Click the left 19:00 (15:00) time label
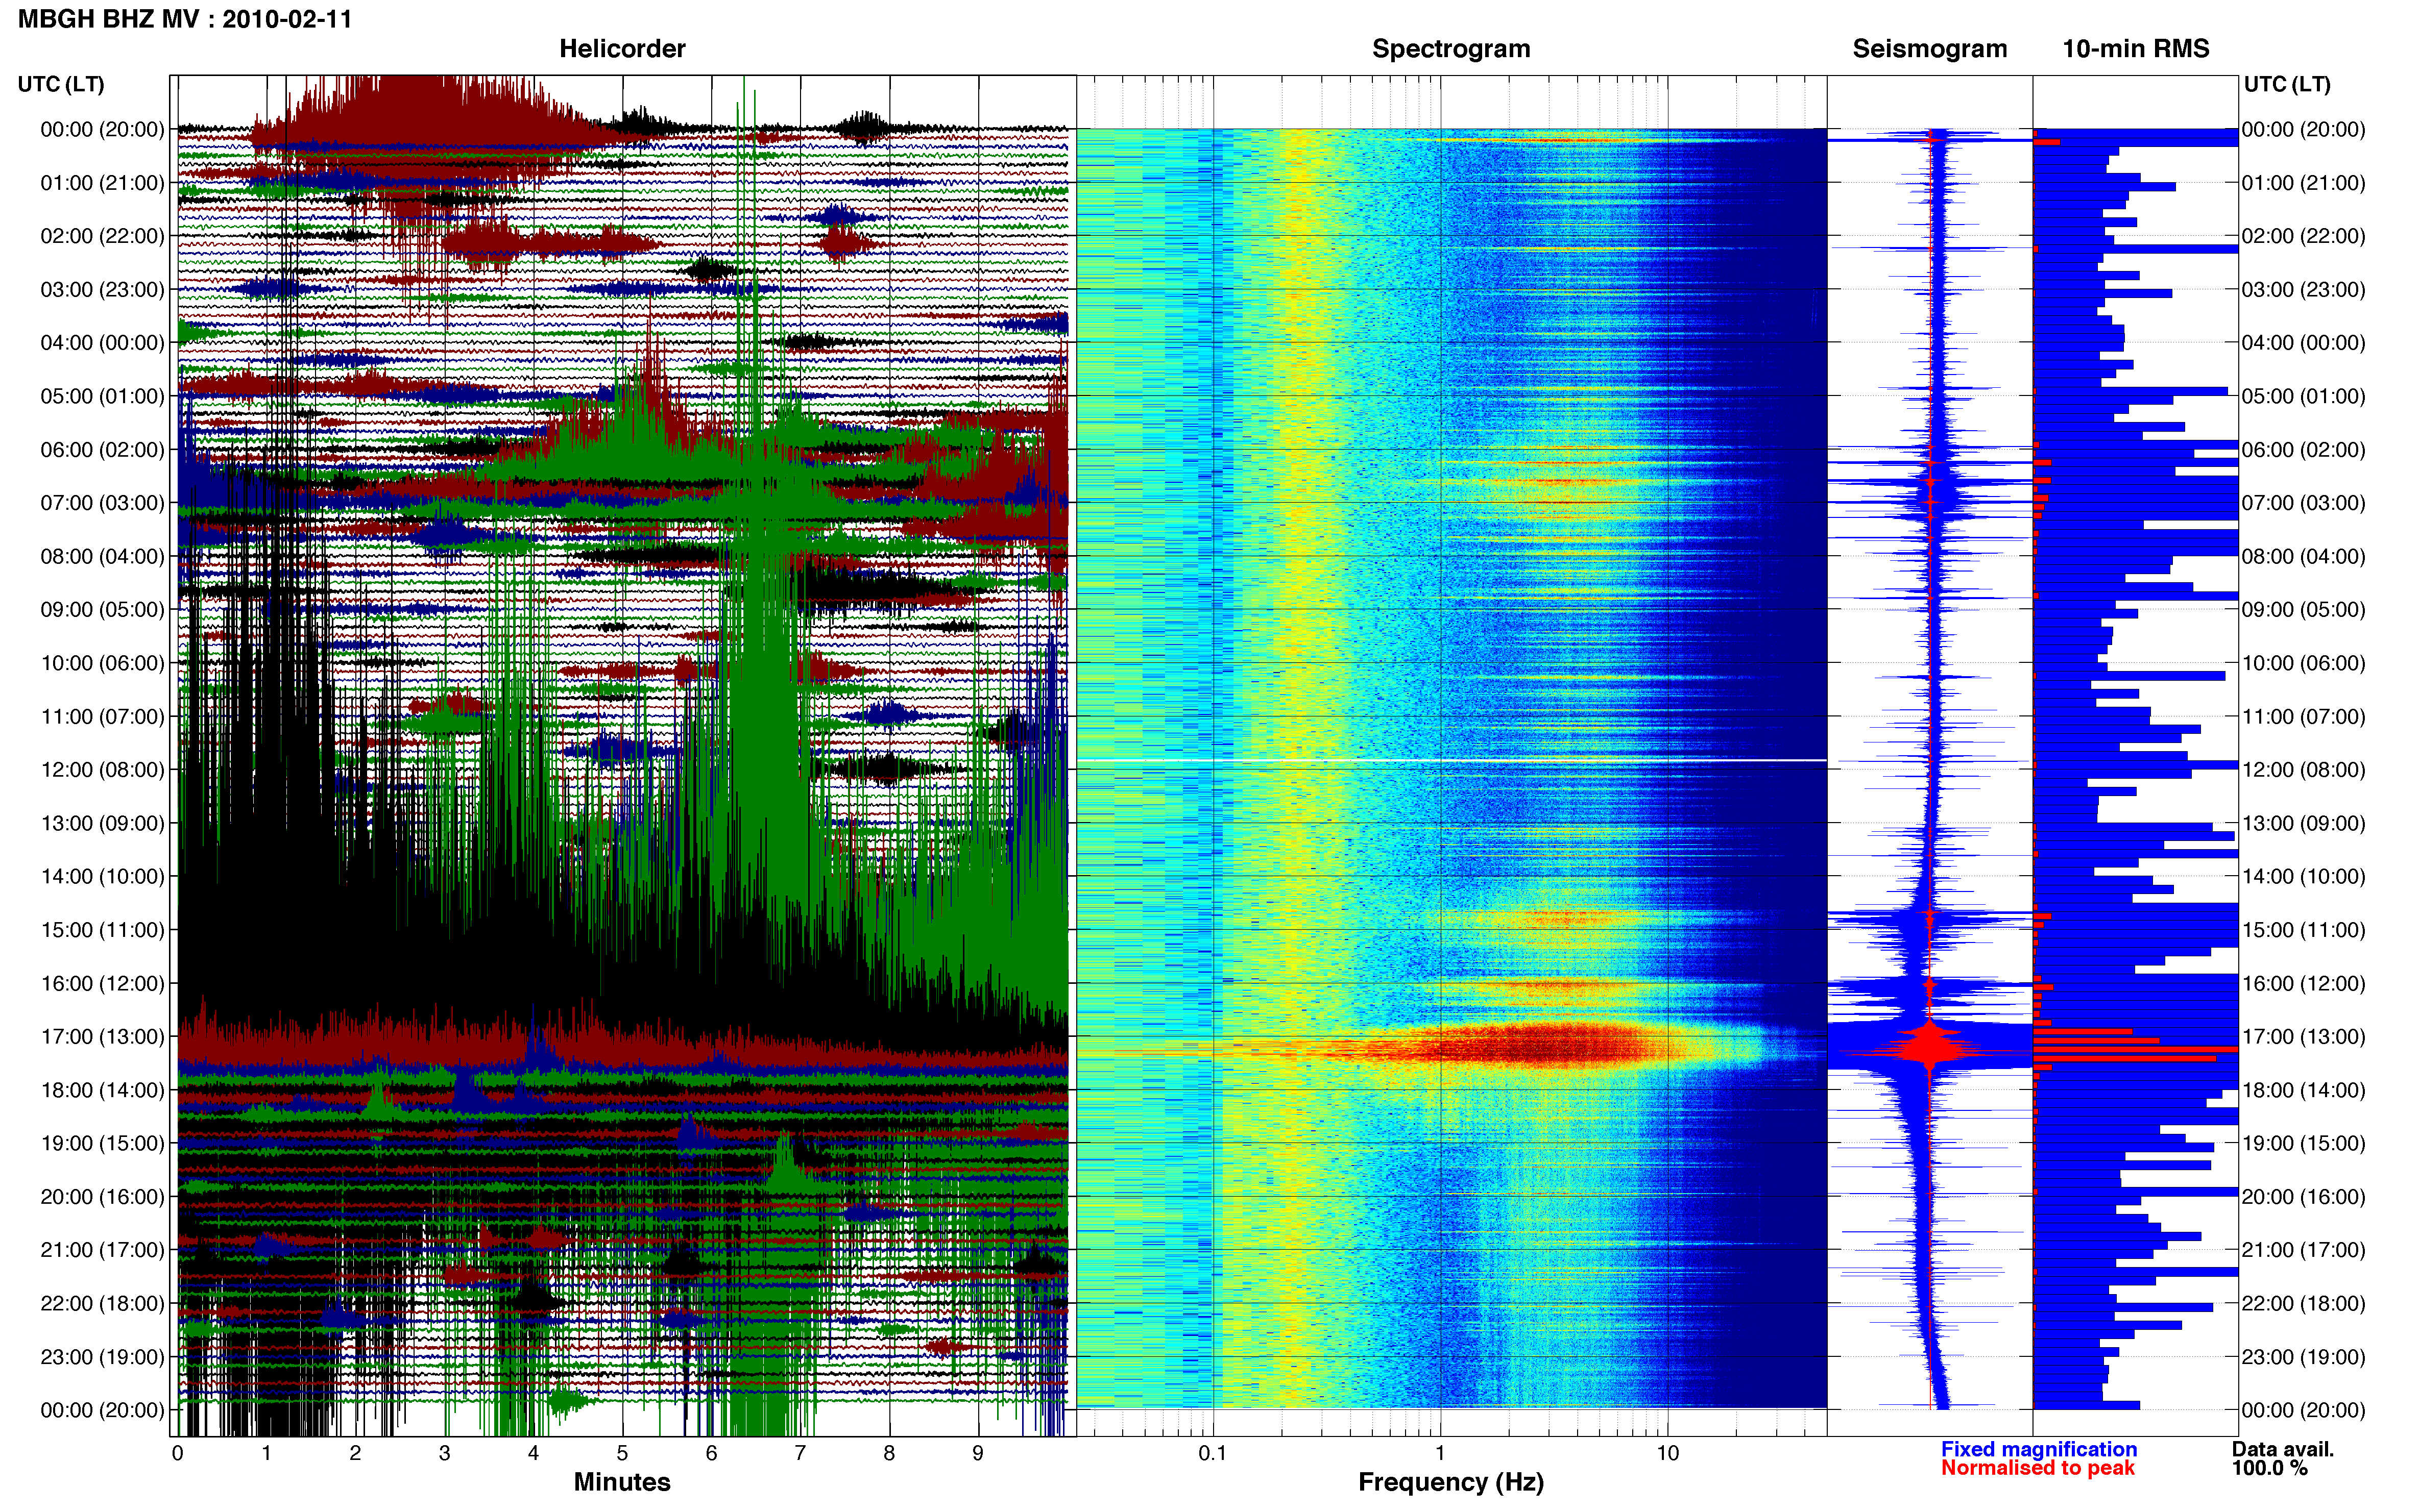The width and height of the screenshot is (2420, 1512). click(102, 1143)
